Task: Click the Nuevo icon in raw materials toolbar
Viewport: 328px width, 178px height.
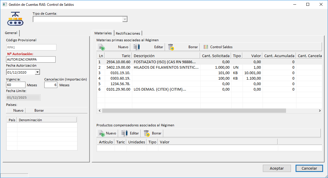Action: point(102,47)
